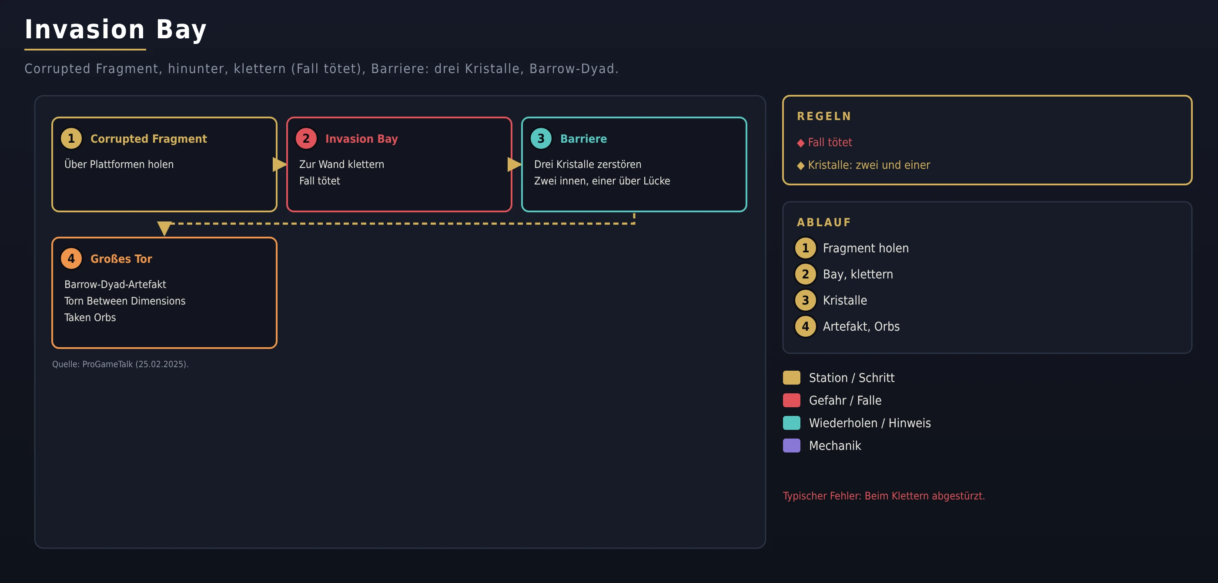Viewport: 1218px width, 583px height.
Task: Click the Wiederholen / Hinweis legend label
Action: click(x=870, y=423)
